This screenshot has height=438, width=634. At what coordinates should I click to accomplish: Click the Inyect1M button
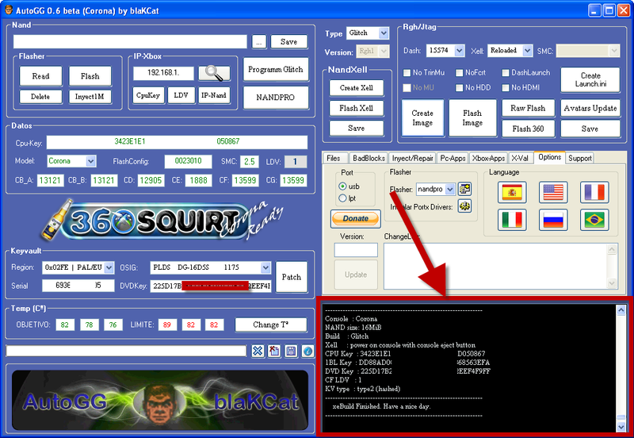pyautogui.click(x=90, y=97)
